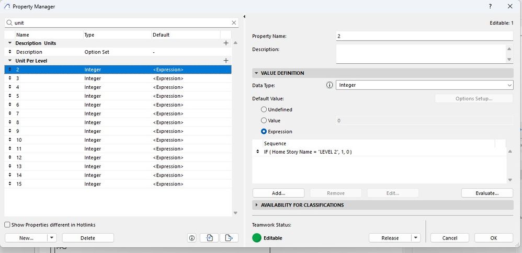Click OK to confirm changes
522x253 pixels.
click(494, 238)
